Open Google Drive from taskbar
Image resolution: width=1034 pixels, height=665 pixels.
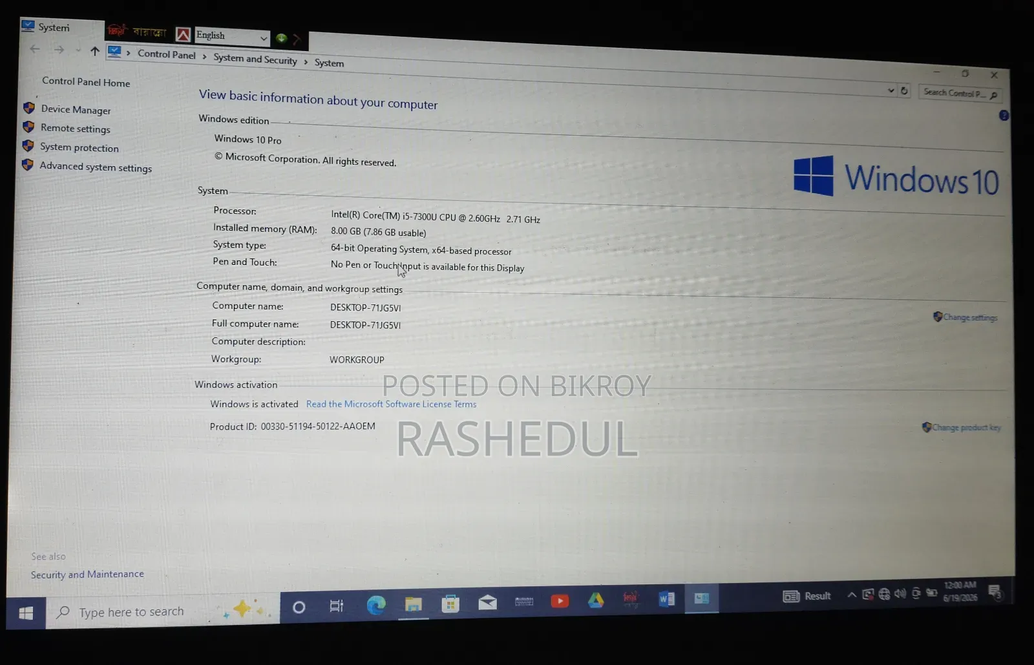pyautogui.click(x=596, y=600)
